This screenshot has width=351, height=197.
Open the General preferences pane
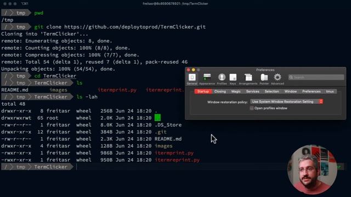[192, 79]
